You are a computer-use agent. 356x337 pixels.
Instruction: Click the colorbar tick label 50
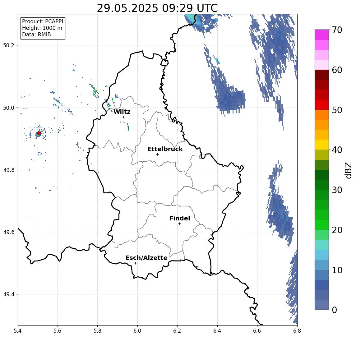tap(337, 110)
